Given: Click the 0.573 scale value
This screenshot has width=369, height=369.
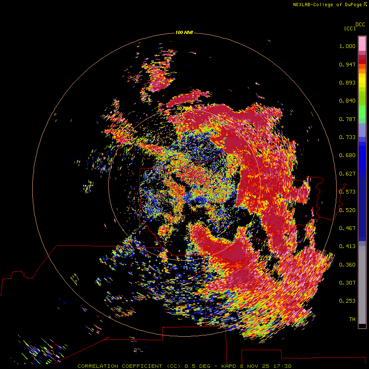Looking at the screenshot, I should pos(347,192).
